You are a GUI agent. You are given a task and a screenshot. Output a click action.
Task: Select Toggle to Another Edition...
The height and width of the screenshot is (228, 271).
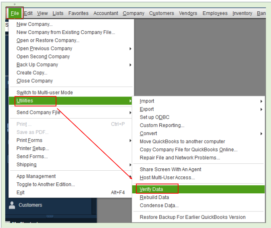(x=71, y=184)
